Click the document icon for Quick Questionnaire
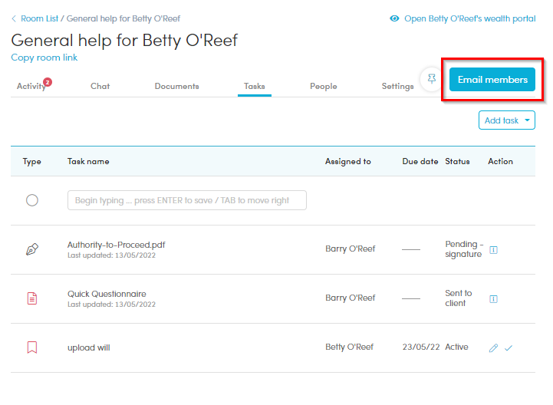 point(32,298)
